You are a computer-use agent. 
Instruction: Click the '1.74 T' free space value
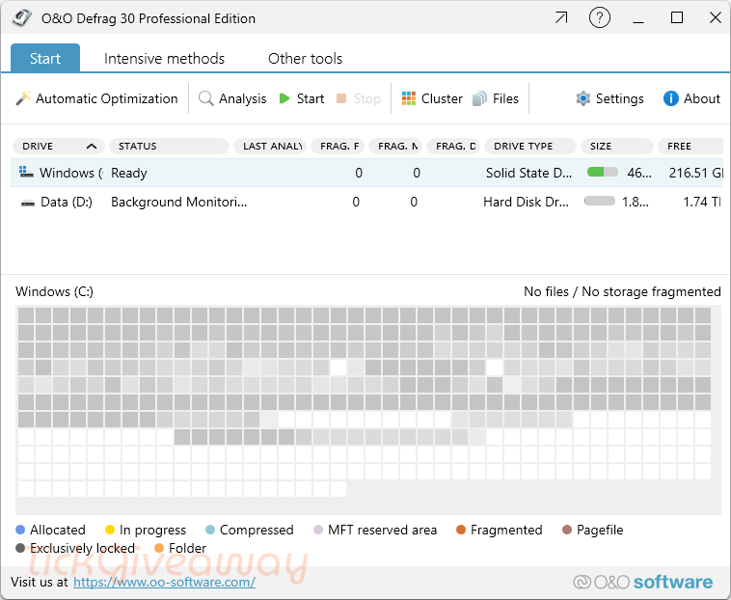coord(702,202)
